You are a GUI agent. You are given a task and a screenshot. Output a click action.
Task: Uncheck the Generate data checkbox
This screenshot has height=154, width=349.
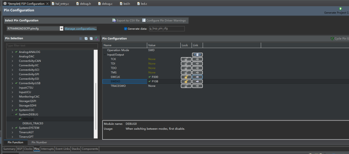(126, 29)
